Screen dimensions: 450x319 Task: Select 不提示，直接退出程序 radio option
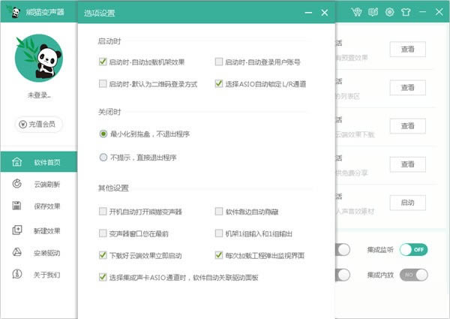click(103, 158)
